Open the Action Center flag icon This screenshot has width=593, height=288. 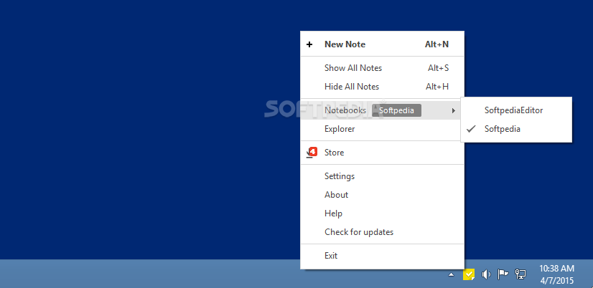(x=503, y=274)
